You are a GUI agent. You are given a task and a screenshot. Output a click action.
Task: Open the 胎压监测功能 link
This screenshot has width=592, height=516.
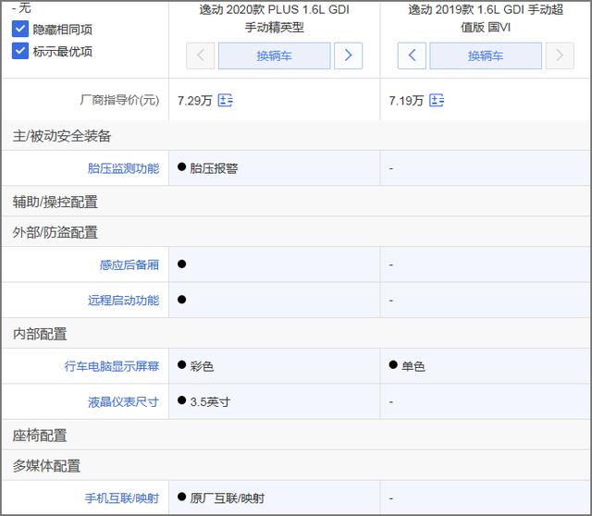123,168
